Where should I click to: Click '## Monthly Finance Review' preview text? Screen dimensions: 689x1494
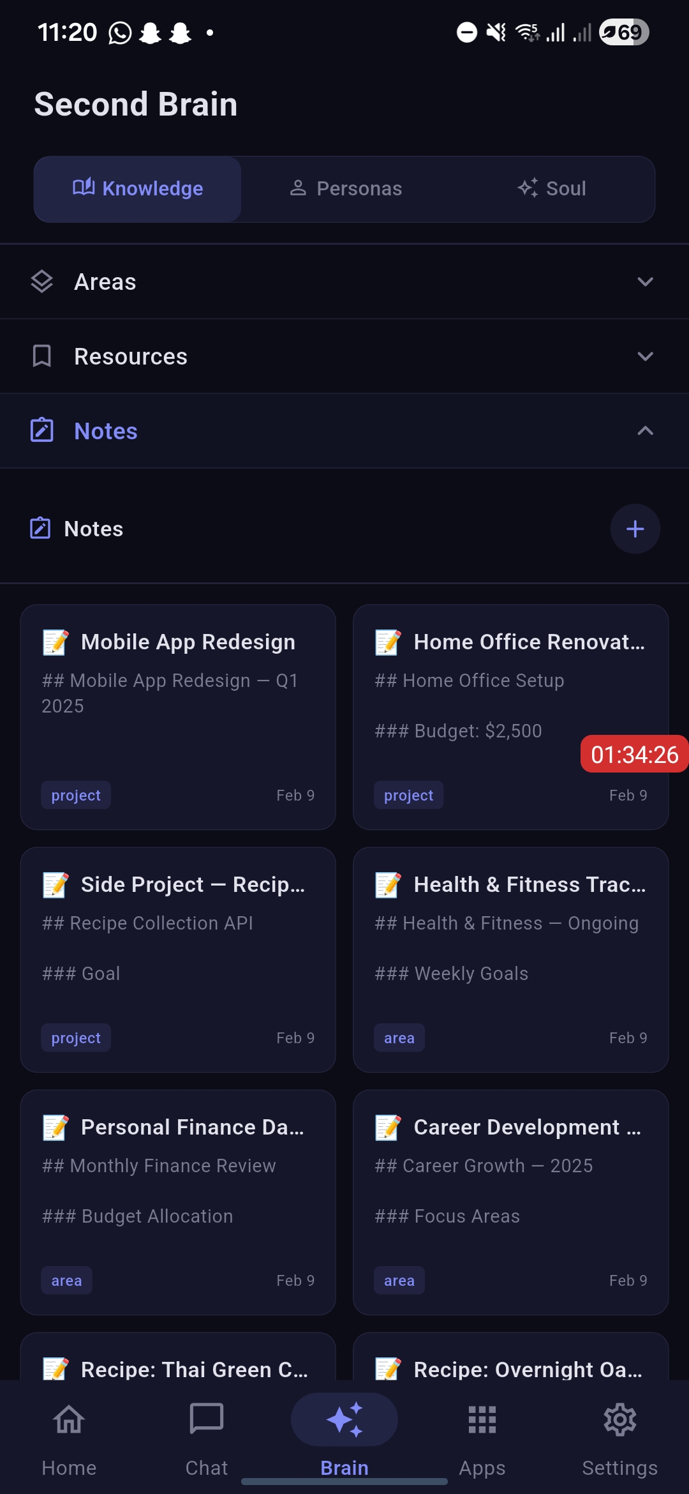coord(159,1166)
